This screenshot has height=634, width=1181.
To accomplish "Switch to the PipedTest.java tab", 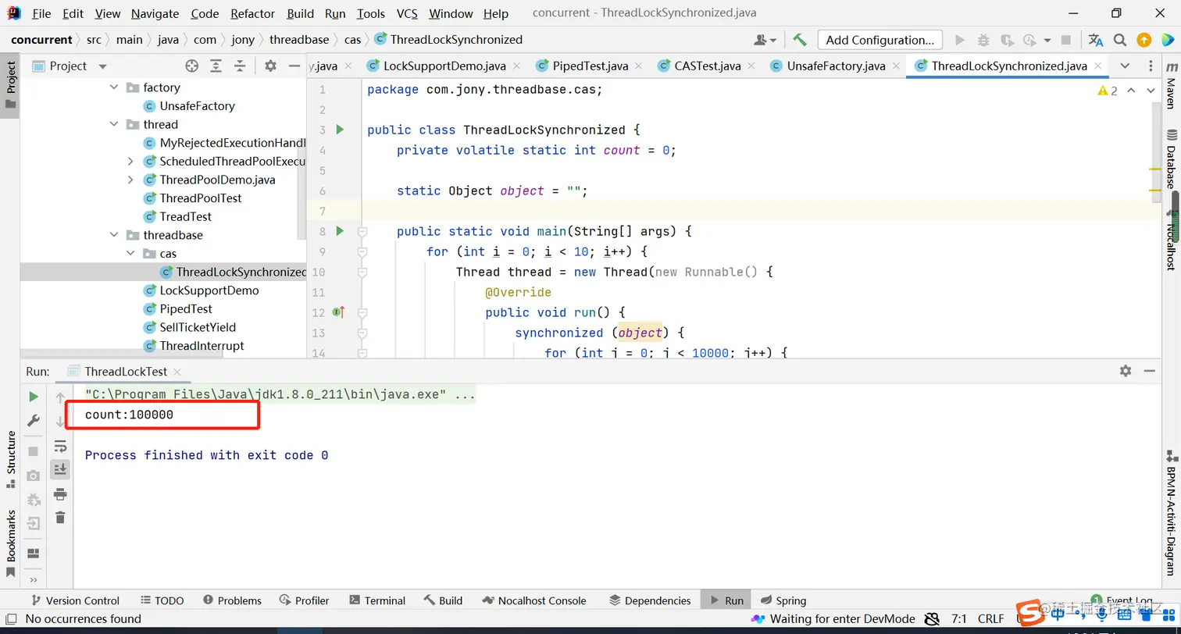I will coord(590,66).
